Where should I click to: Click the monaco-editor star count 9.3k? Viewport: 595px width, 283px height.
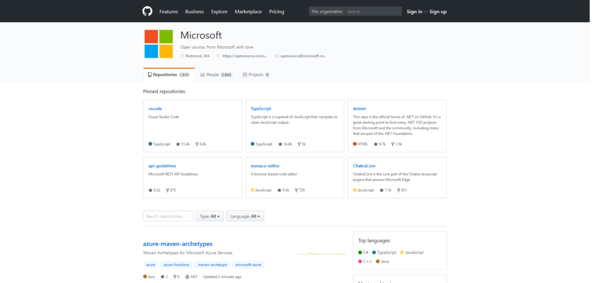[283, 190]
